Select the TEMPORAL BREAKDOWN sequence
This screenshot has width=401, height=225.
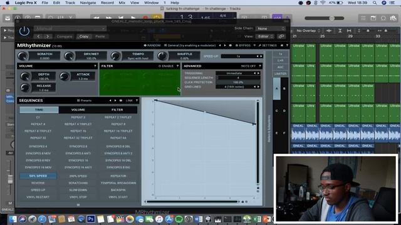point(118,183)
